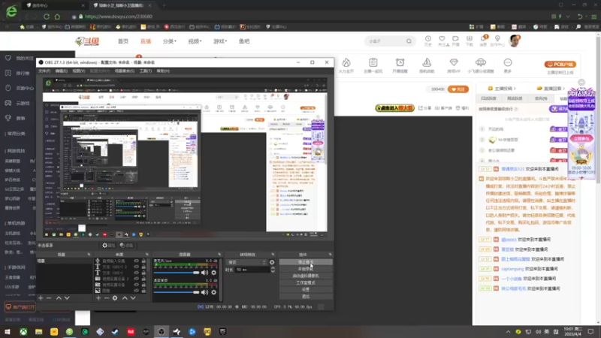
Task: Toggle visibility of 文本 (GDI+) source
Action: pyautogui.click(x=136, y=273)
